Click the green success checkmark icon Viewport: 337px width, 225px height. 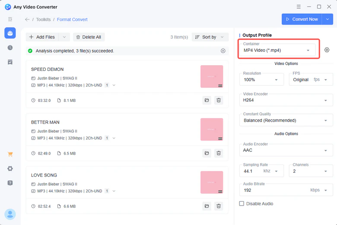[30, 51]
